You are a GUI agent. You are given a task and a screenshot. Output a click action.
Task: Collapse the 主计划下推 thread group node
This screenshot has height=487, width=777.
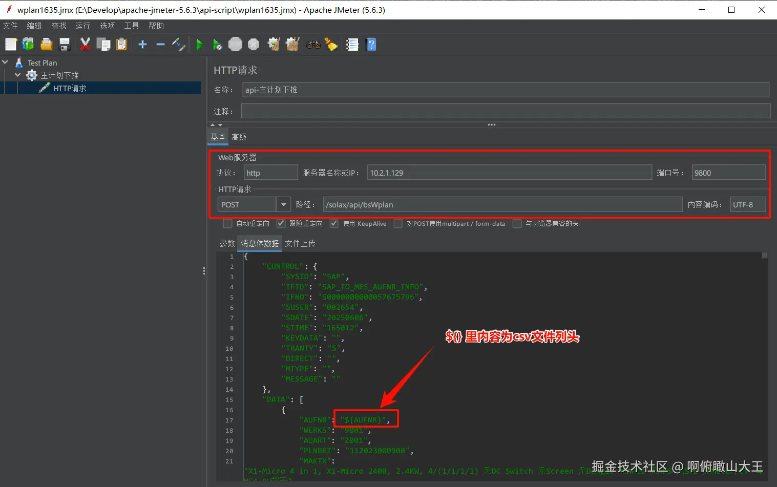pos(18,75)
